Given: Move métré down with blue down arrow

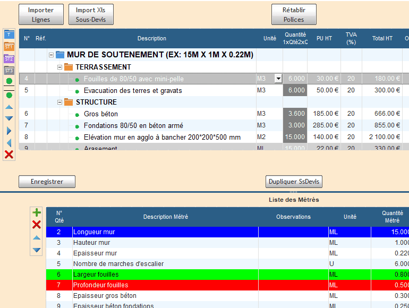Looking at the screenshot, I should (x=37, y=250).
